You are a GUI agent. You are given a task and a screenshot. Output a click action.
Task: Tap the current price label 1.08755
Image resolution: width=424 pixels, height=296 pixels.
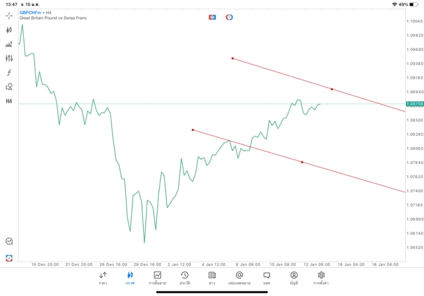(x=413, y=104)
